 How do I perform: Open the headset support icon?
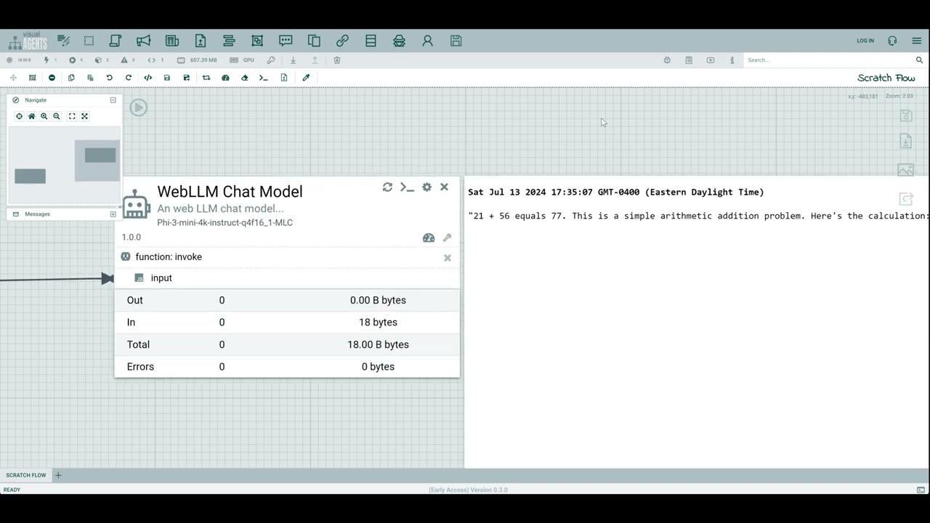(x=892, y=41)
